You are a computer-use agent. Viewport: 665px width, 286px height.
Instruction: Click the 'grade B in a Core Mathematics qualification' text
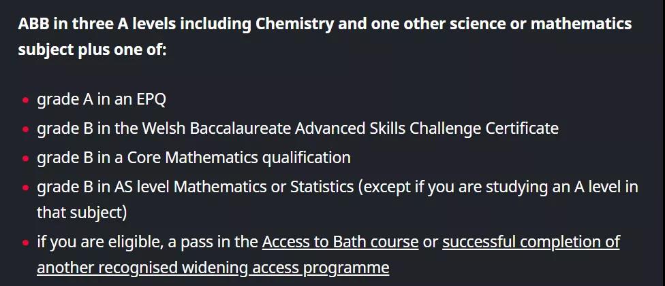point(194,158)
